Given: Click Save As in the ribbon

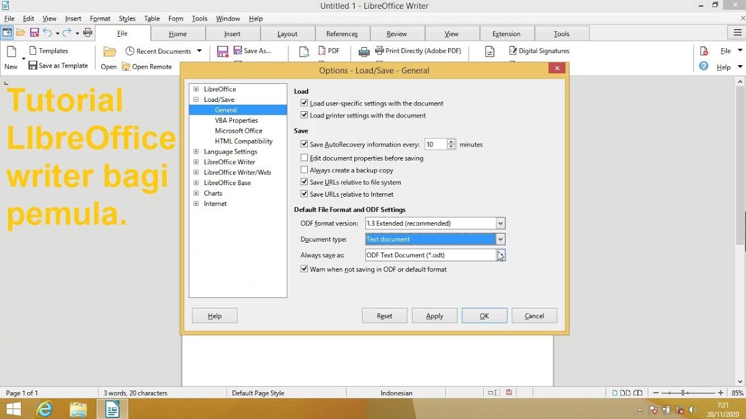Looking at the screenshot, I should 252,51.
